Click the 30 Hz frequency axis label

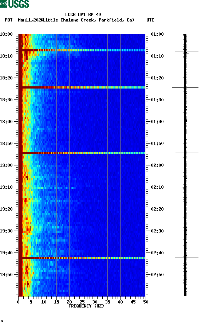(x=95, y=302)
